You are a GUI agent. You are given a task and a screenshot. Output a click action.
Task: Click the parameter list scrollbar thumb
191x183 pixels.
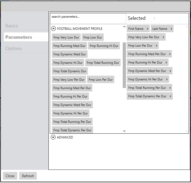click(x=124, y=65)
